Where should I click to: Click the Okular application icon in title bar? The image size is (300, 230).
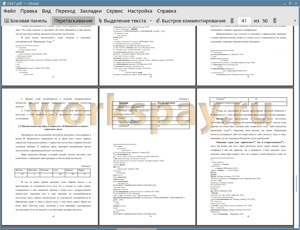[x=4, y=3]
